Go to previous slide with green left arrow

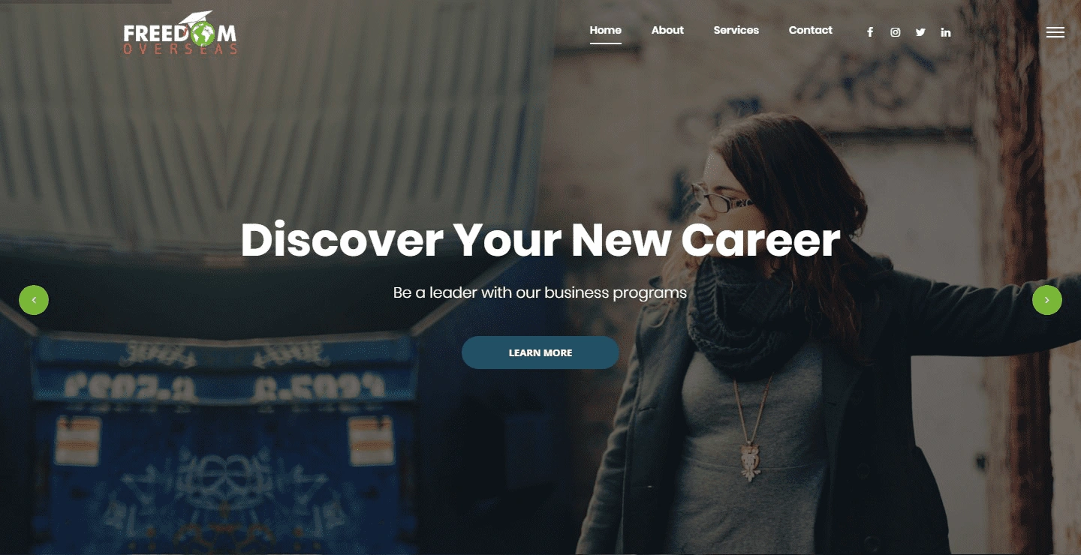pyautogui.click(x=34, y=300)
